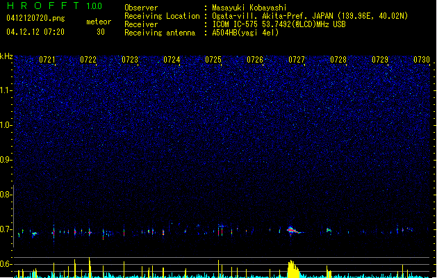
Task: Click the meteor count value 30
Action: 101,32
